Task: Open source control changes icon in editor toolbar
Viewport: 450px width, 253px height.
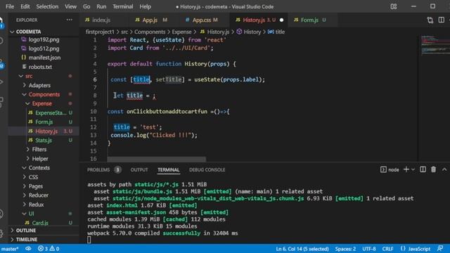Action: click(430, 20)
